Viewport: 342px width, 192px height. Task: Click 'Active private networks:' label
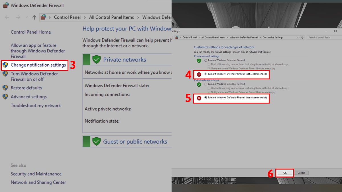[x=108, y=109]
